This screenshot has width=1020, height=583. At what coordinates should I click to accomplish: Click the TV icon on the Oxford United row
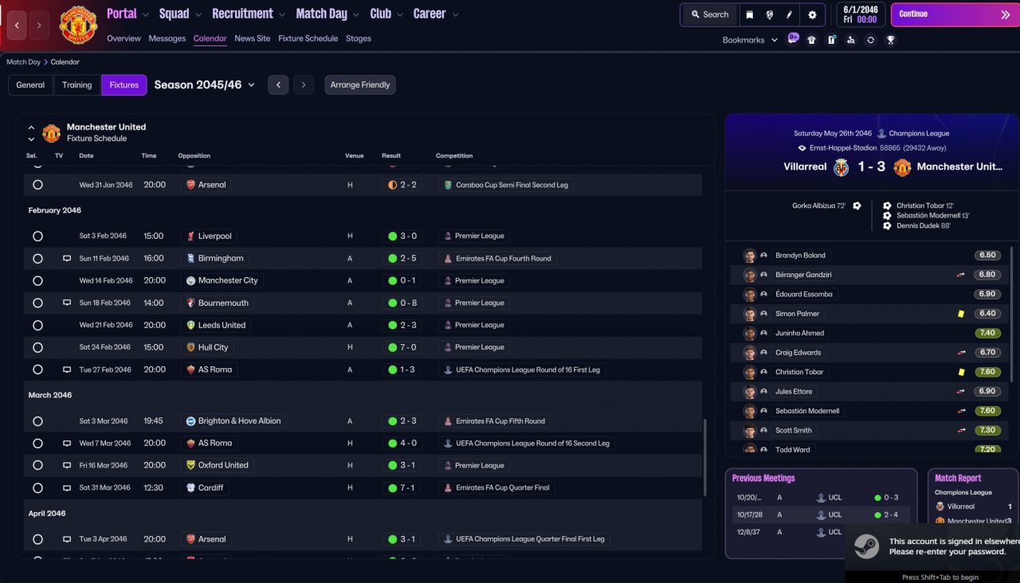pos(67,466)
